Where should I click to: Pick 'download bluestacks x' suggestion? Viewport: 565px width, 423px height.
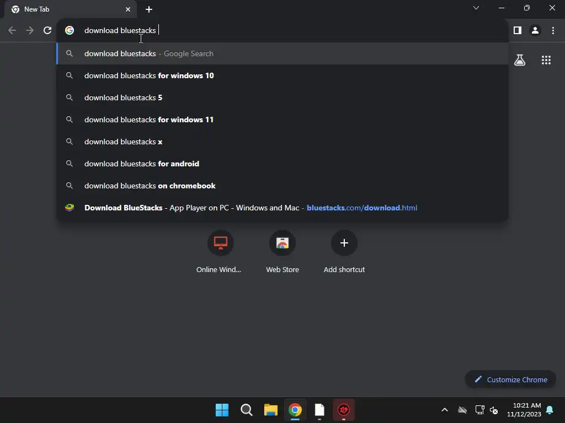tap(282, 142)
